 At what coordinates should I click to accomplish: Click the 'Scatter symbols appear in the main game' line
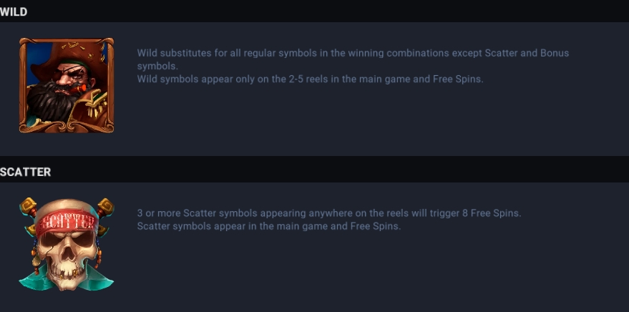pyautogui.click(x=269, y=226)
